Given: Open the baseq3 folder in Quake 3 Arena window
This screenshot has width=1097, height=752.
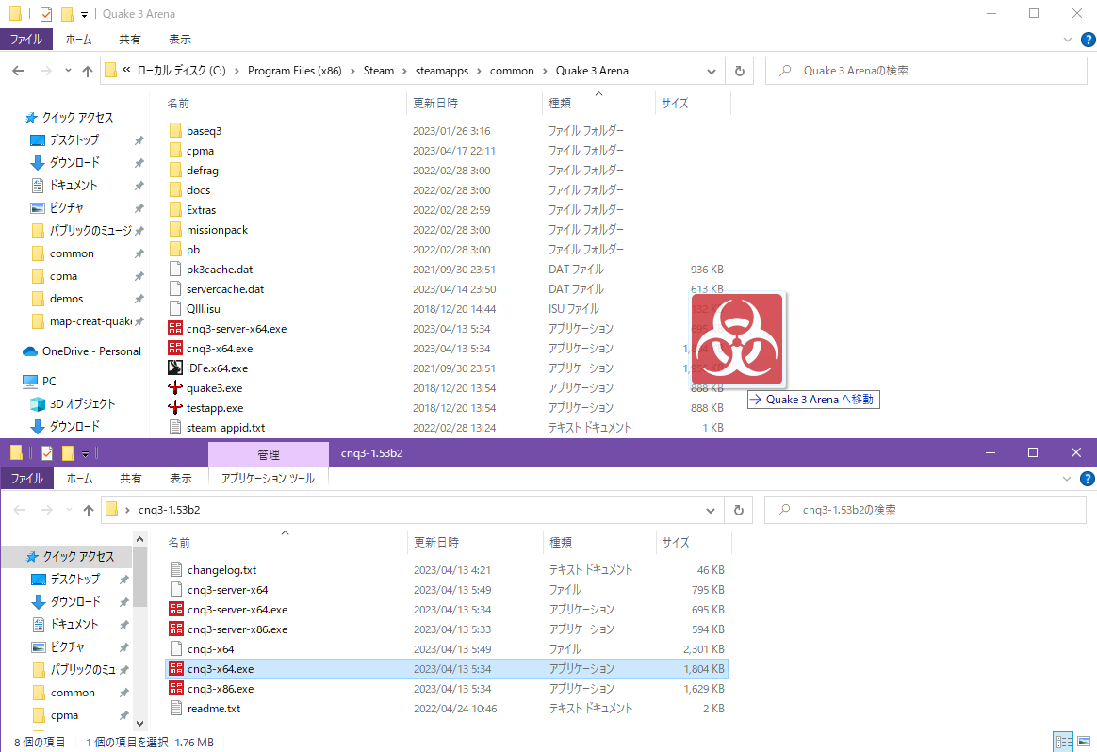Looking at the screenshot, I should [x=205, y=131].
